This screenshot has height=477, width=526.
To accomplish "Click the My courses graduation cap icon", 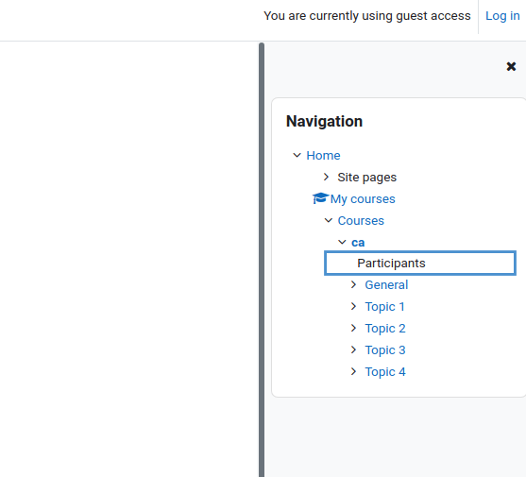I will point(320,198).
